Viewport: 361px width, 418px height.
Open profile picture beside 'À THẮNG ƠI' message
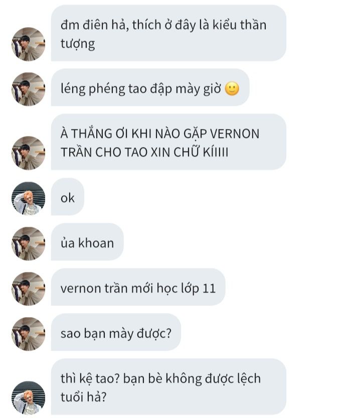coord(28,153)
